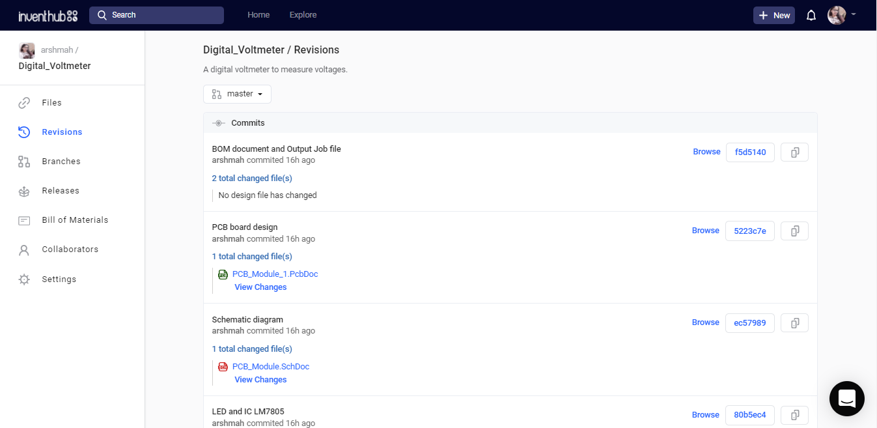
Task: Navigate to the Explore page
Action: tap(303, 15)
